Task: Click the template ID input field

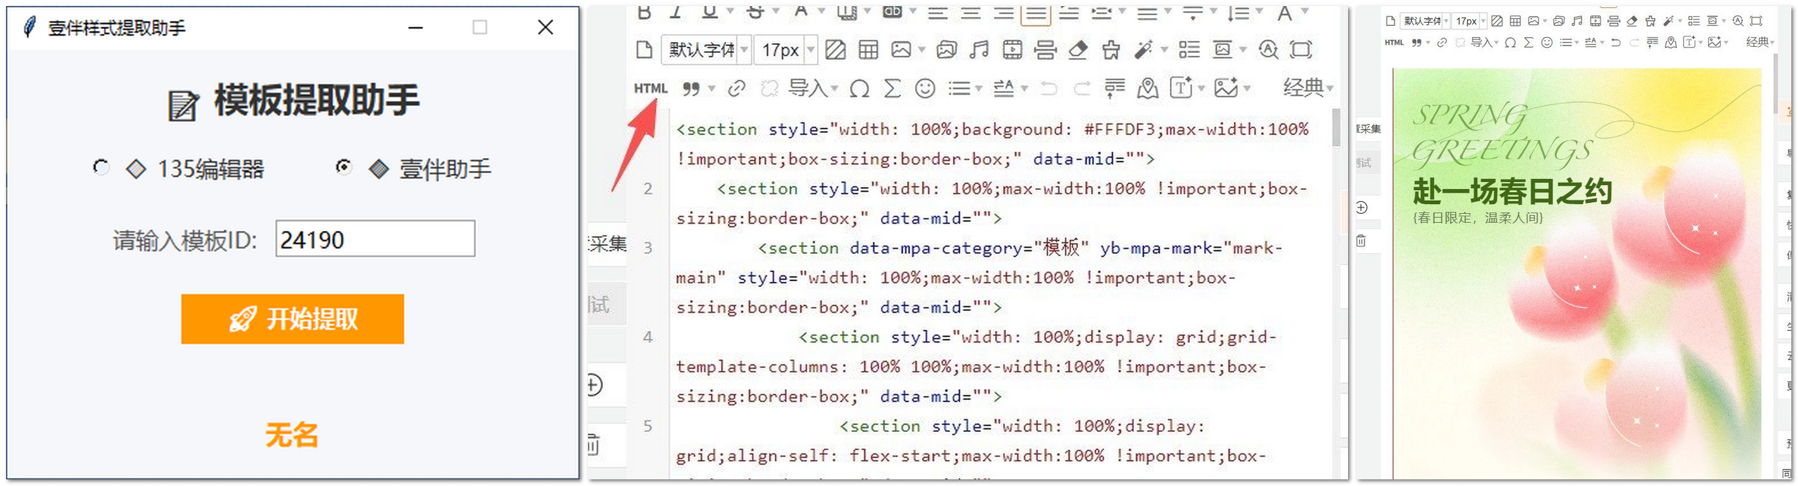Action: 375,239
